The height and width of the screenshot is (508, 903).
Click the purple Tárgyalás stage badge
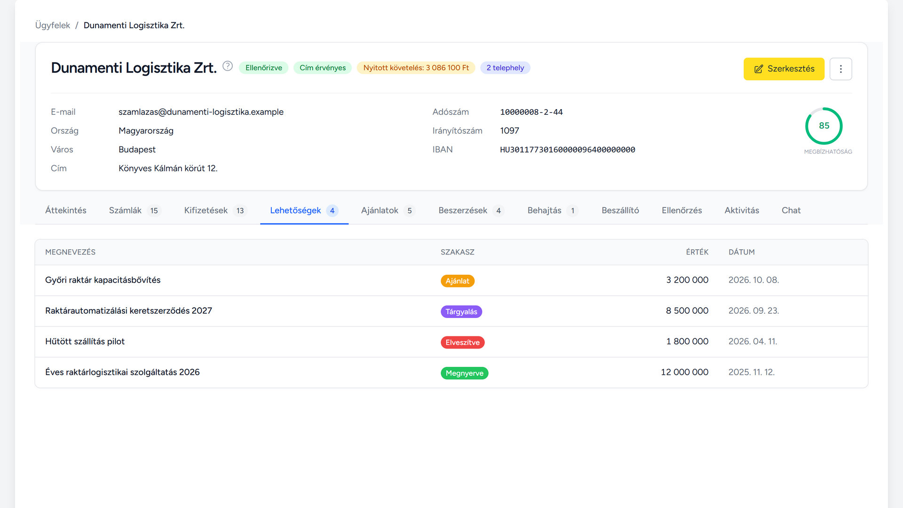(461, 312)
